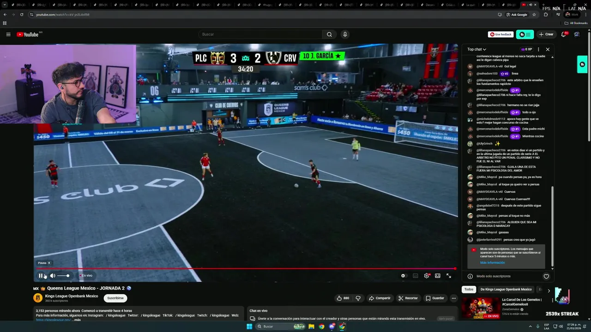This screenshot has height=332, width=591.
Task: Open the Windows Start menu
Action: (249, 326)
